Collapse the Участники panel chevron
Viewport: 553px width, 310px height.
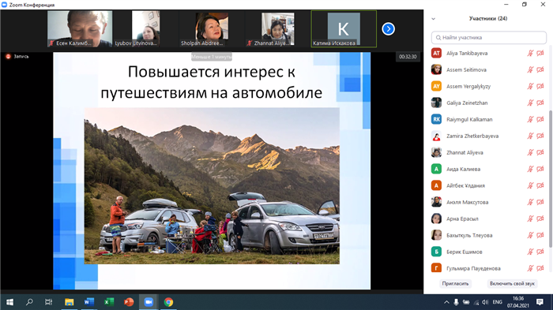point(434,19)
